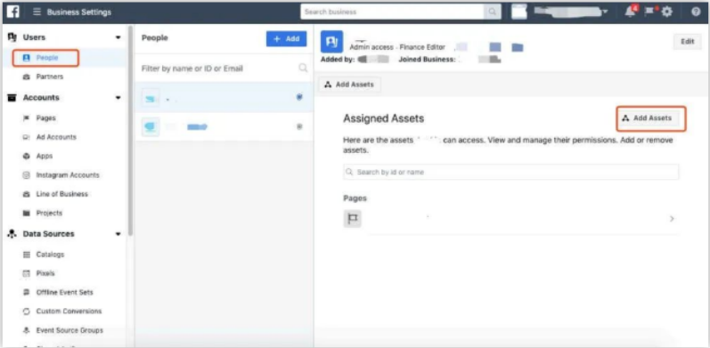
Task: Expand the page row chevron under Pages
Action: point(672,219)
